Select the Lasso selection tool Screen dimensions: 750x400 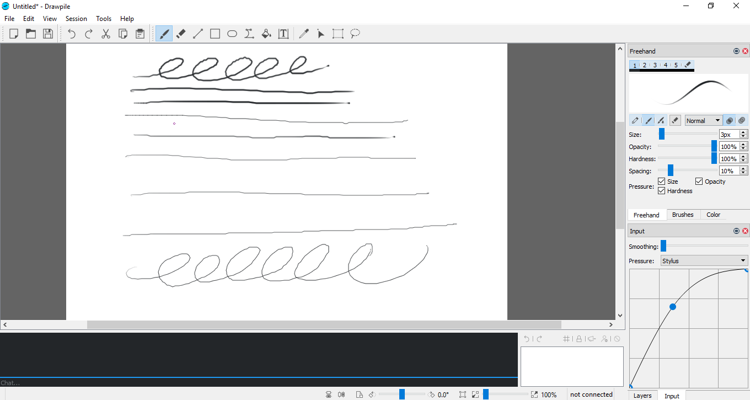355,34
